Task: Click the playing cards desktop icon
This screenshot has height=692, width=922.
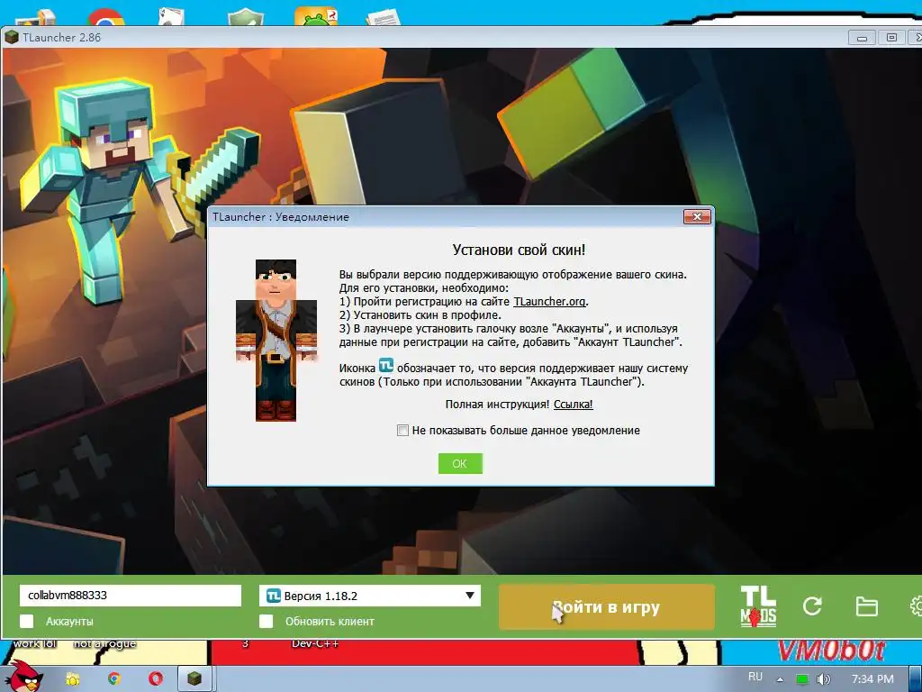Action: 172,16
